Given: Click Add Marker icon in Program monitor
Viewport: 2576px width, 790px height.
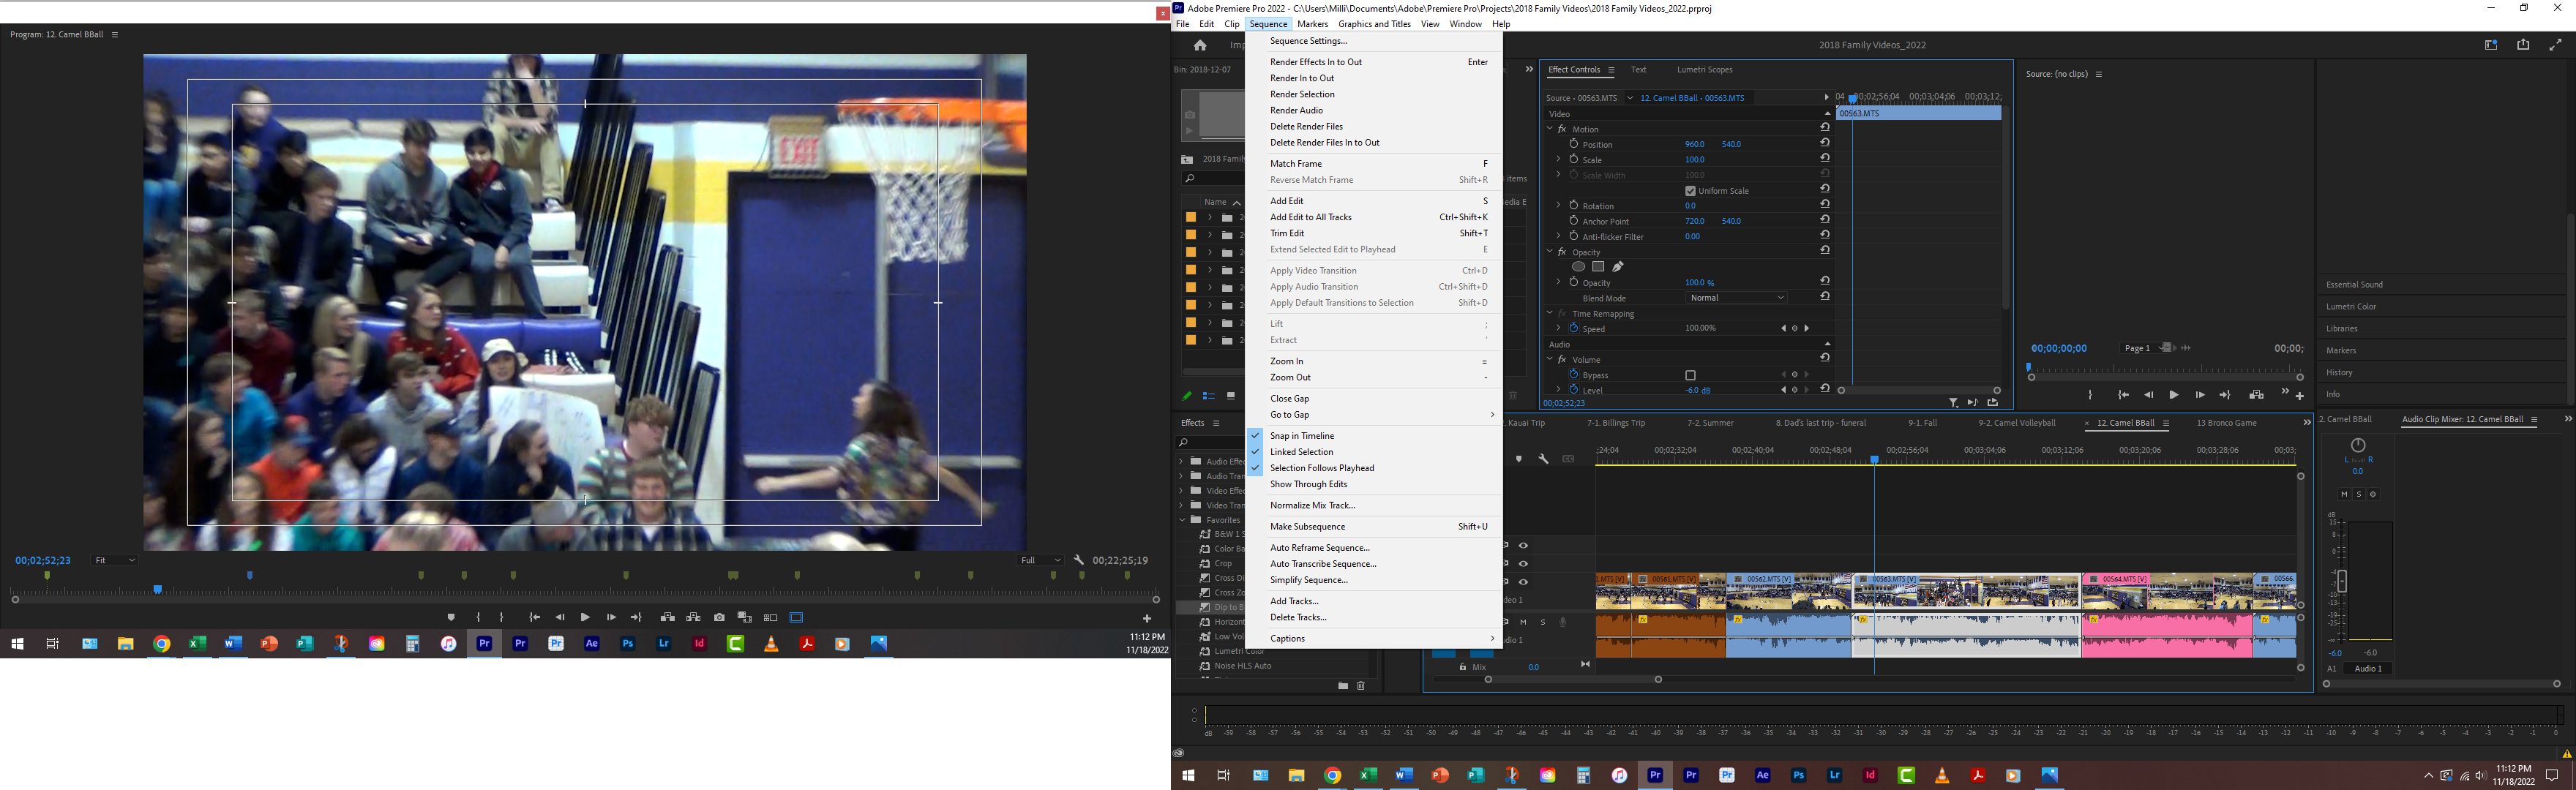Looking at the screenshot, I should click(x=451, y=618).
